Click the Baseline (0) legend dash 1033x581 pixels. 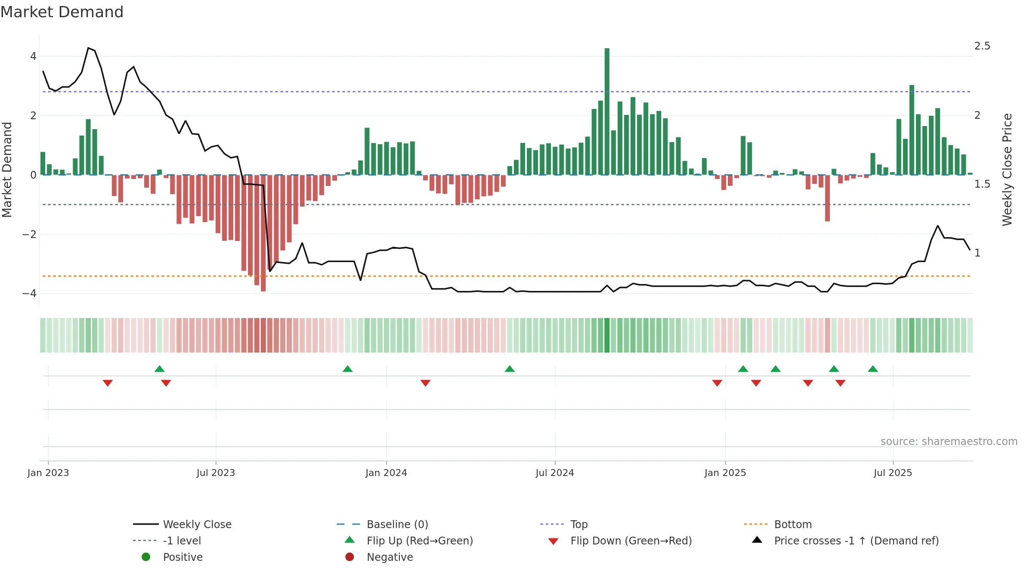(x=348, y=524)
